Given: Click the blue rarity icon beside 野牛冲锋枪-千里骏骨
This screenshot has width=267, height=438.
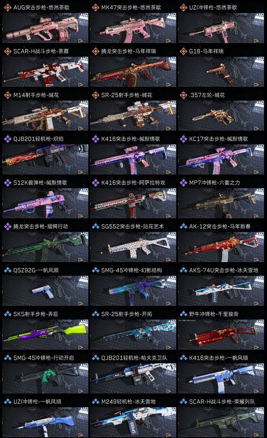Looking at the screenshot, I should (x=183, y=314).
